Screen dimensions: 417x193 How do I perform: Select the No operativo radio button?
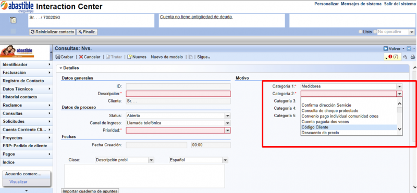tap(375, 32)
